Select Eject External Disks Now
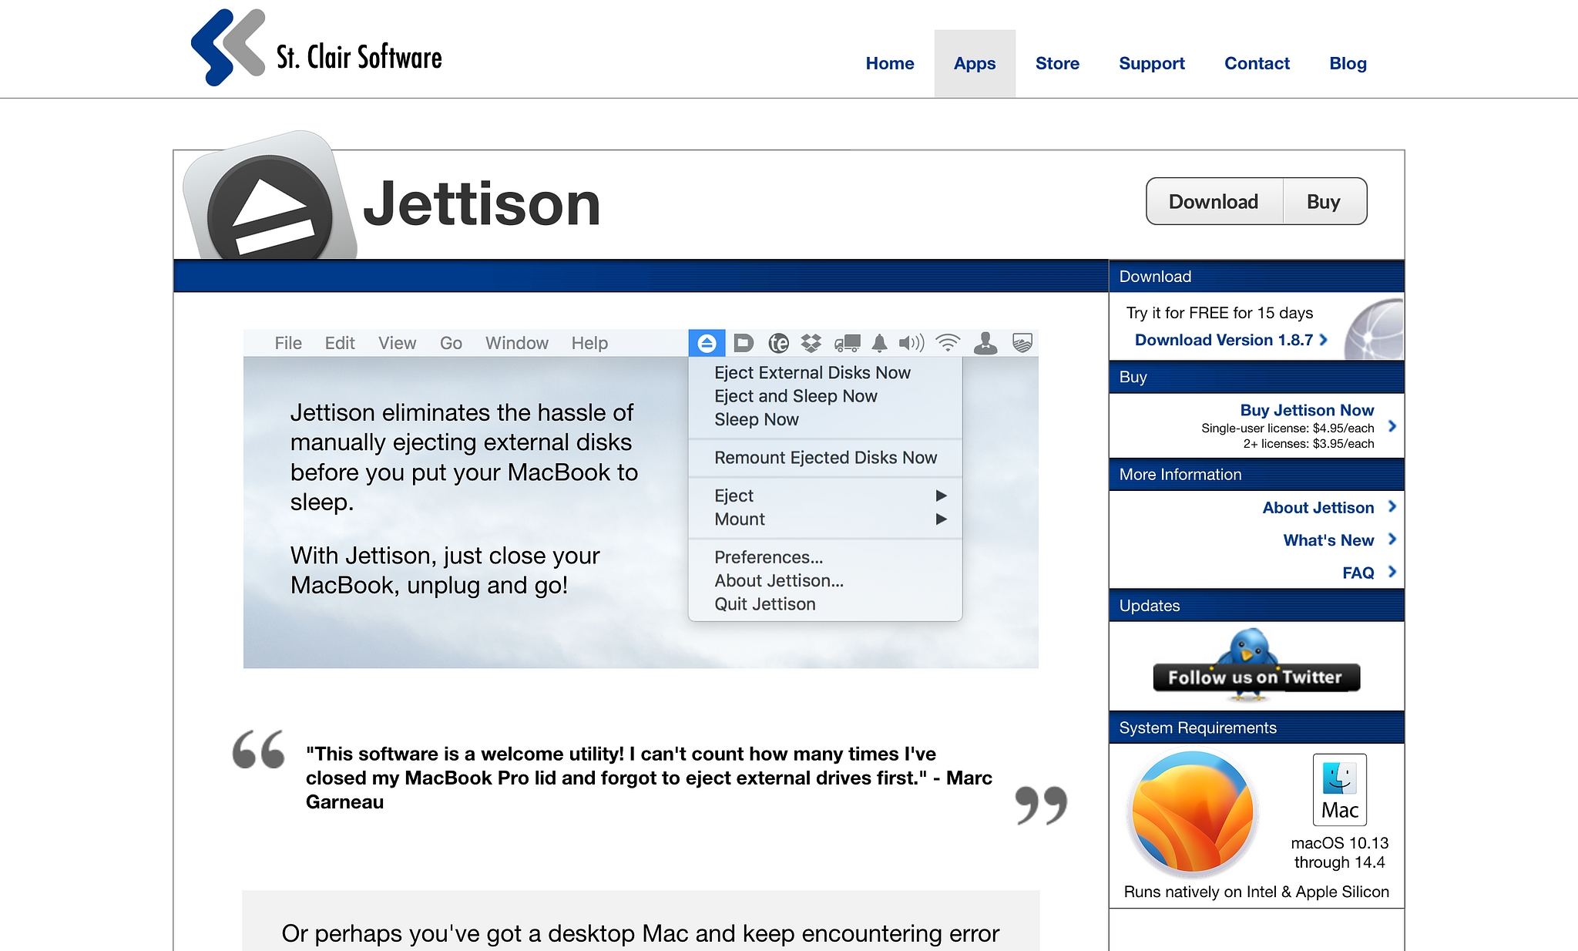This screenshot has height=951, width=1578. coord(812,373)
